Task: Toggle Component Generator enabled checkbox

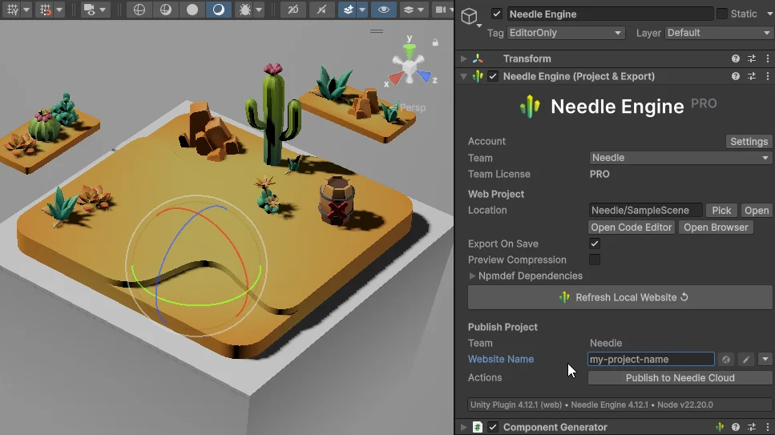Action: 493,427
